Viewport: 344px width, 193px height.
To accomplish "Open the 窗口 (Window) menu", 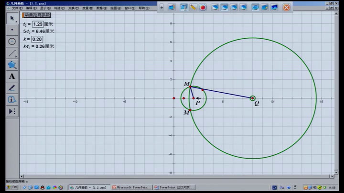I will 130,8.
